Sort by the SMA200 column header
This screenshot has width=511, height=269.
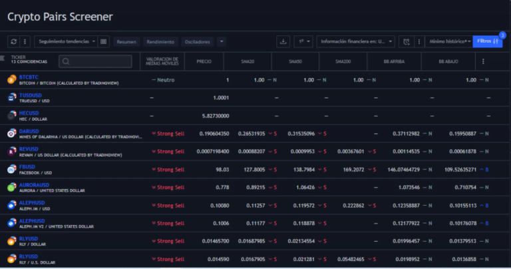click(x=343, y=61)
